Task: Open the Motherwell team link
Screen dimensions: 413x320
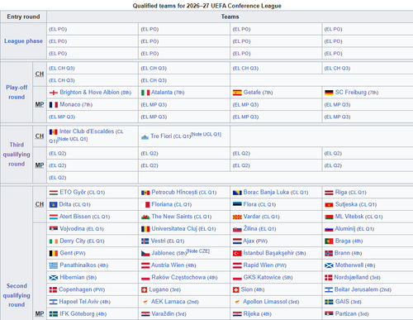Action: [x=349, y=265]
